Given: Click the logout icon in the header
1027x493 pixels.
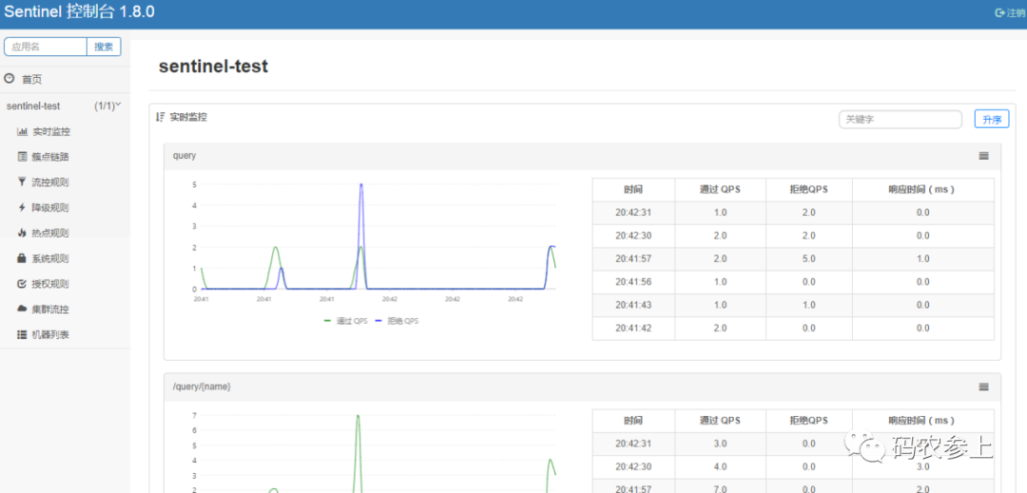Looking at the screenshot, I should tap(999, 12).
